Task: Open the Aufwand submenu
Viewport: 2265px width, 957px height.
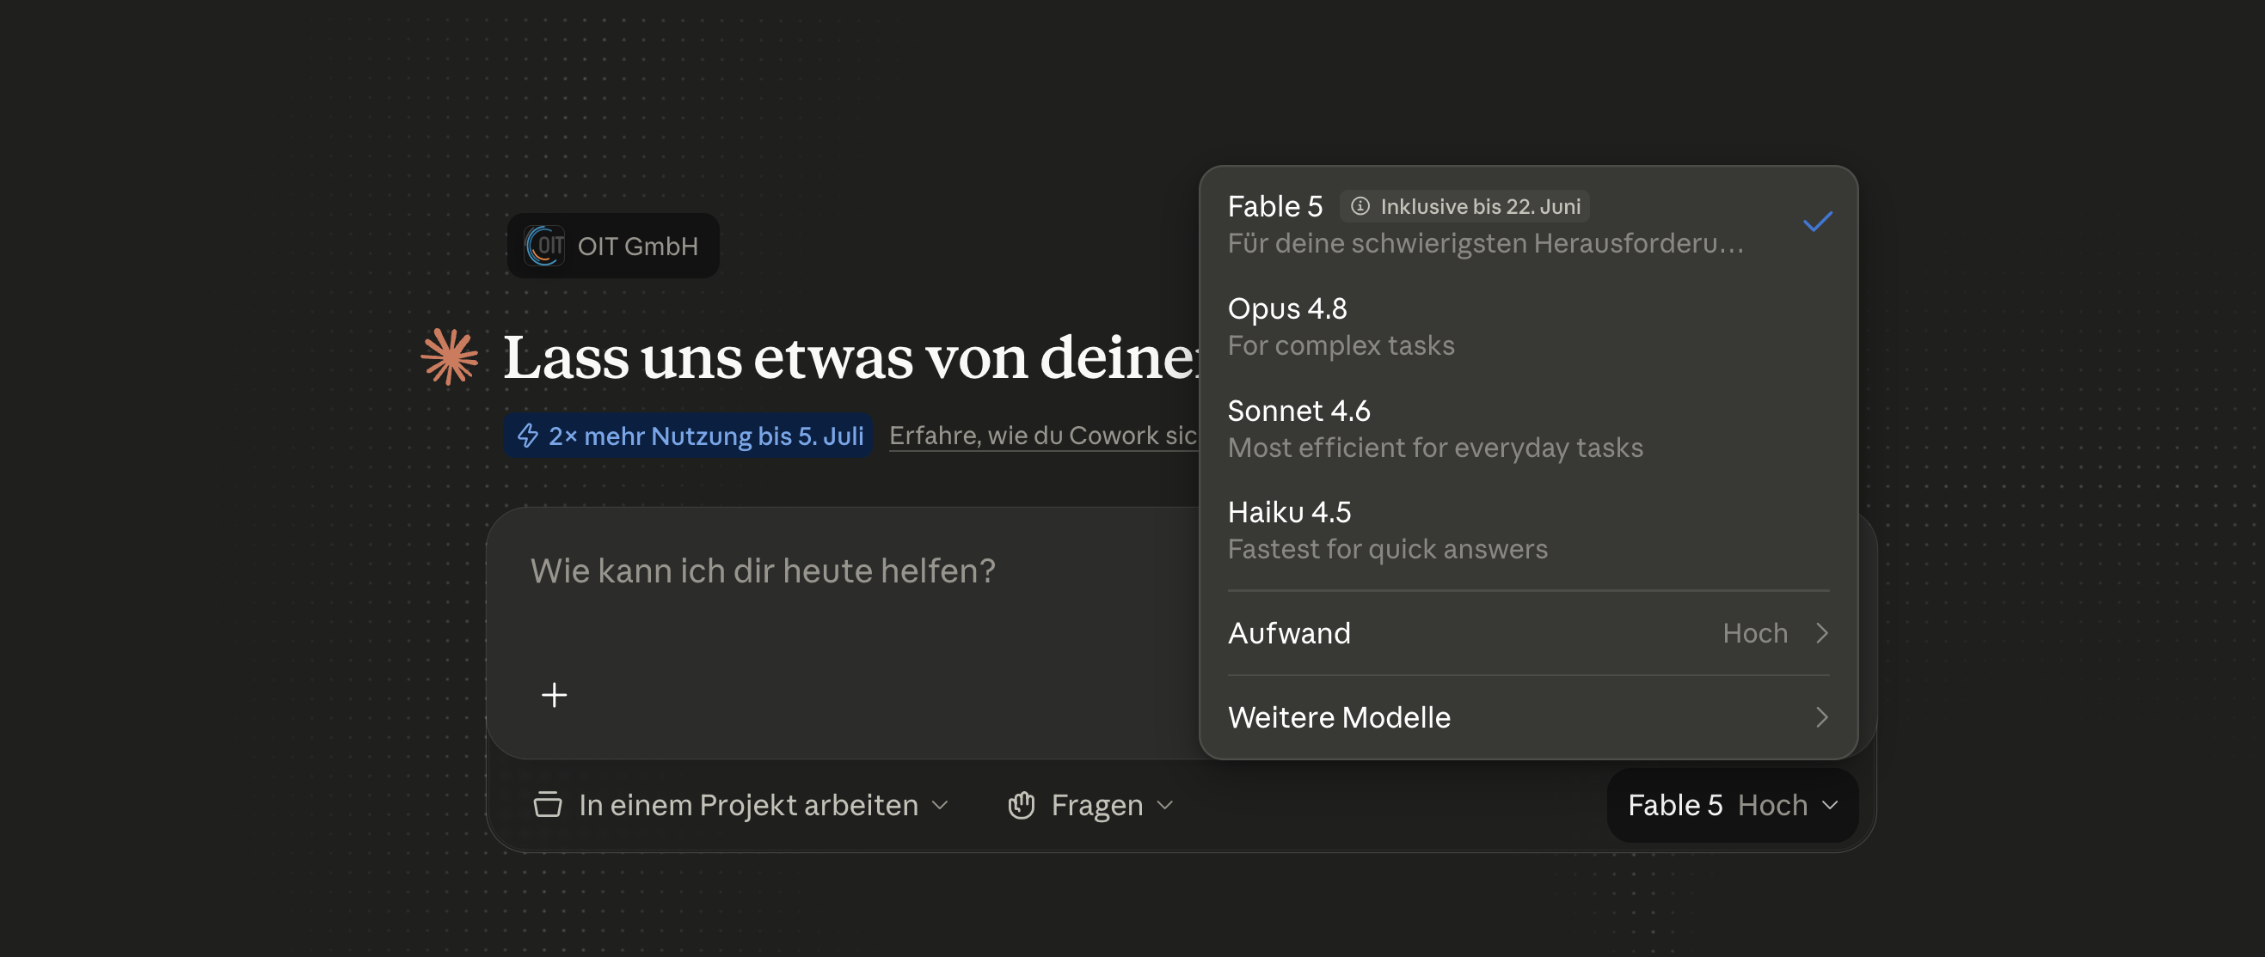Action: point(1528,634)
